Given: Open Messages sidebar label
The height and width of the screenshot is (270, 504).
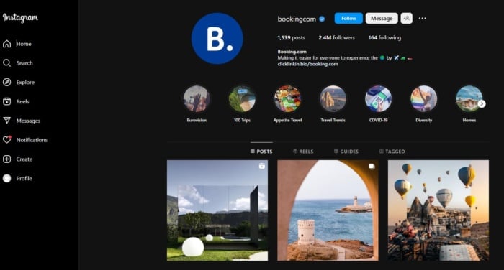Looking at the screenshot, I should coord(28,121).
